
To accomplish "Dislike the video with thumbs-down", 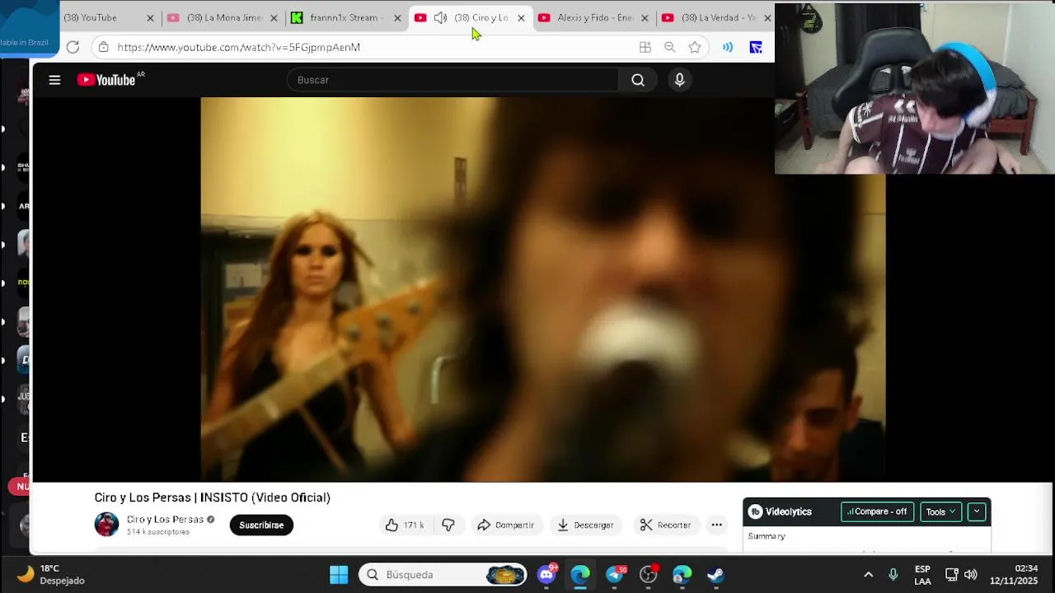I will [448, 525].
